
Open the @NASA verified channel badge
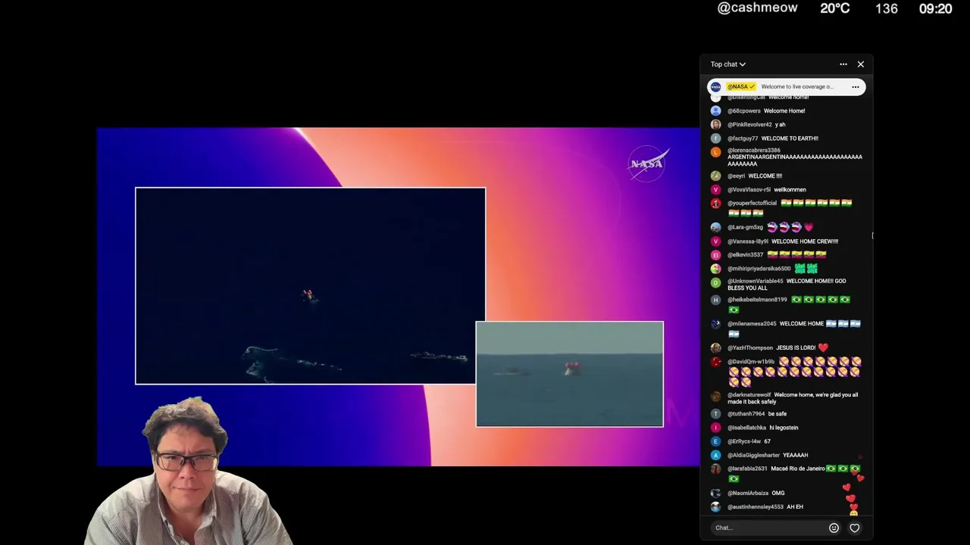coord(741,87)
